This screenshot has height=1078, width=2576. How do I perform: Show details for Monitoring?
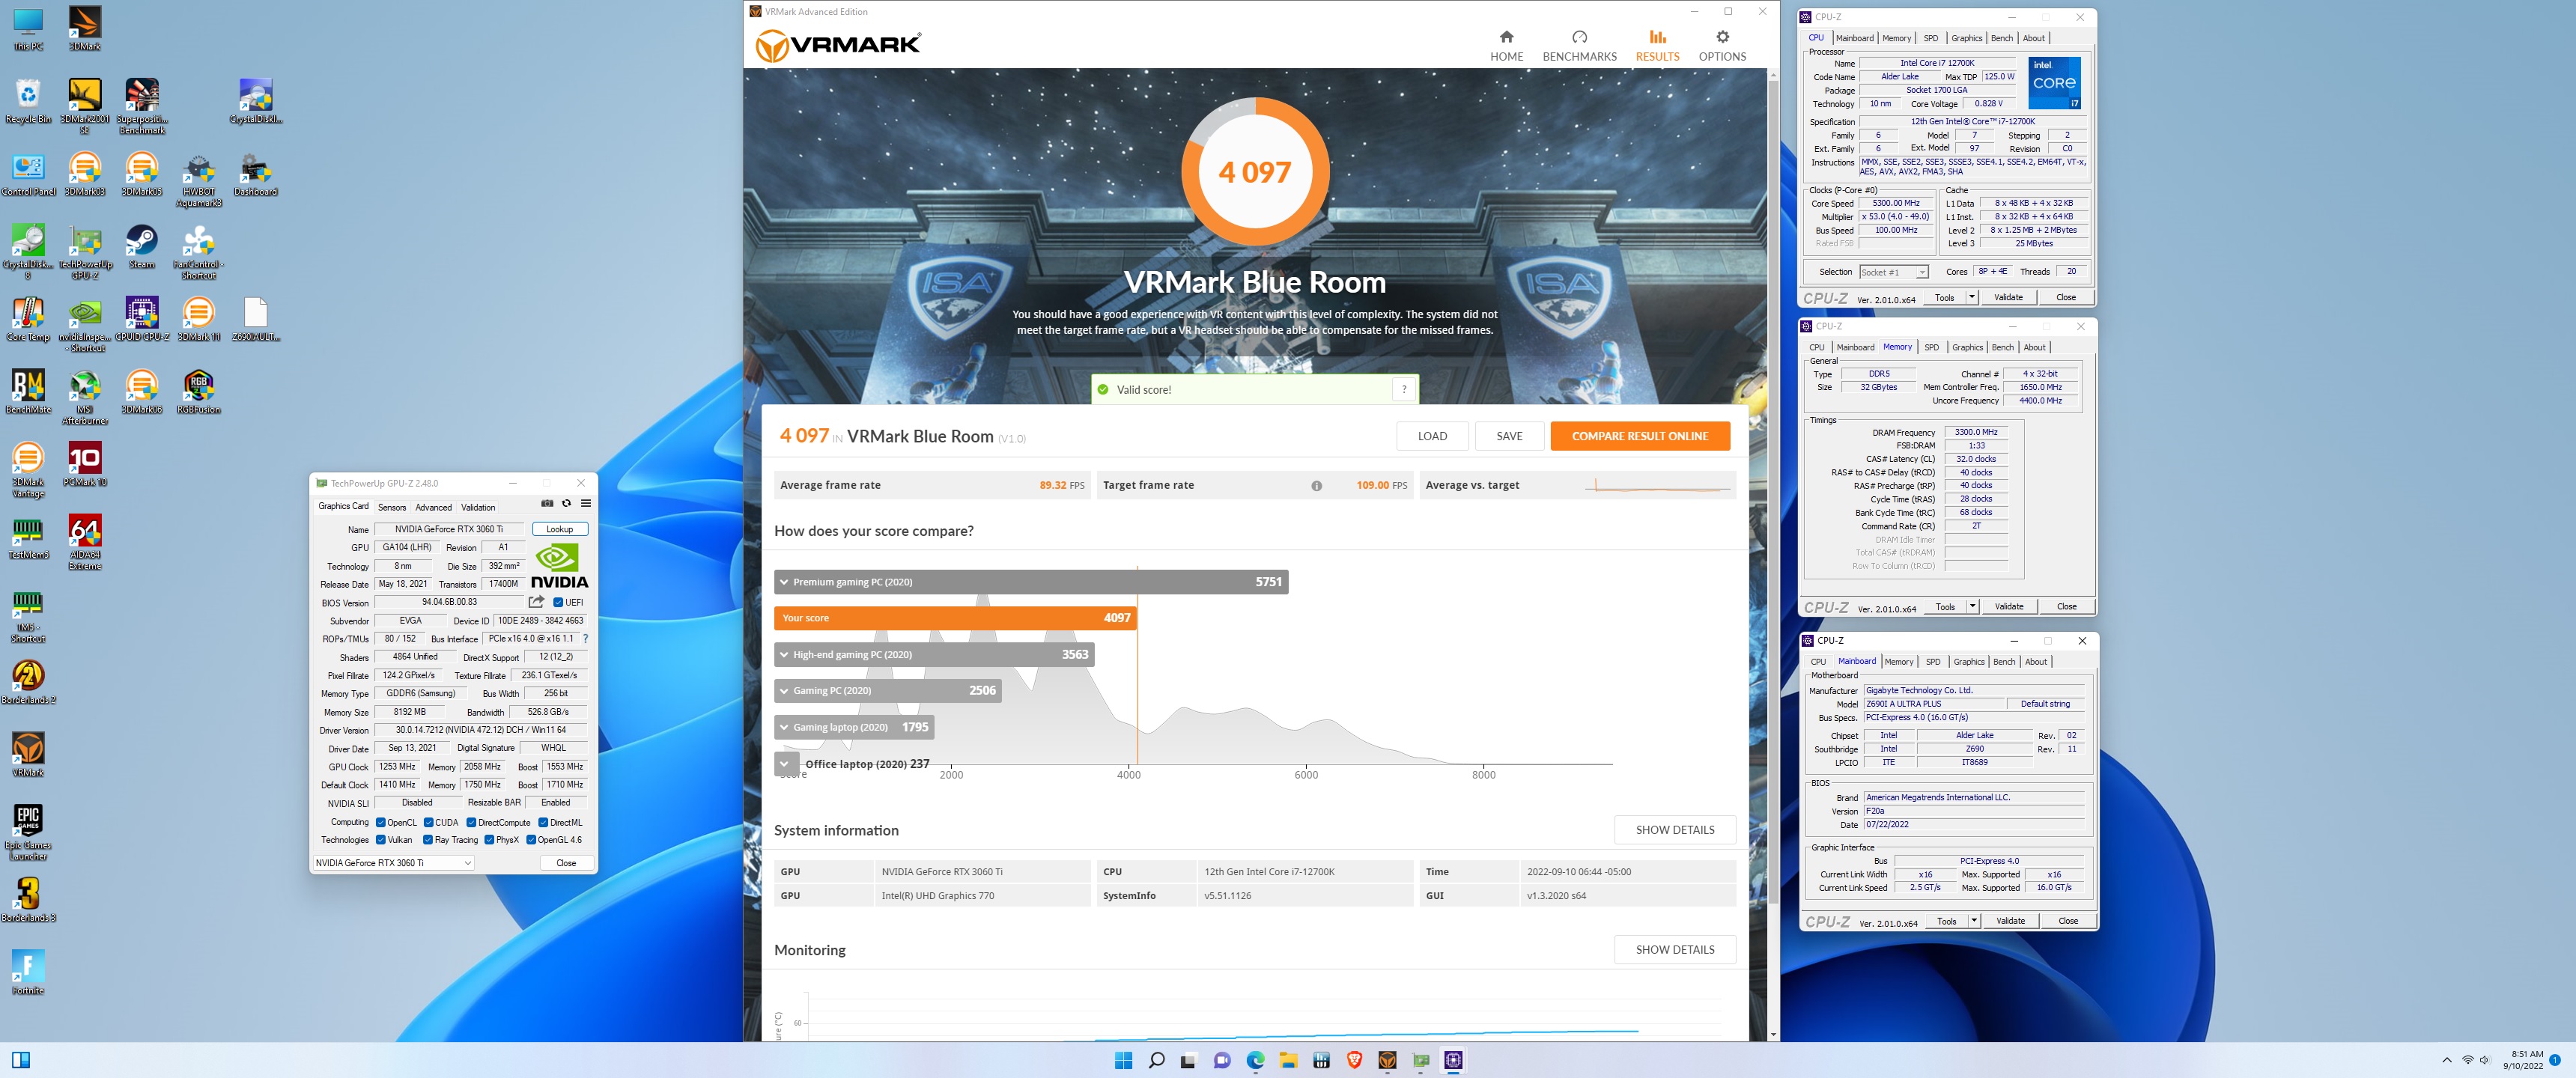pyautogui.click(x=1675, y=950)
